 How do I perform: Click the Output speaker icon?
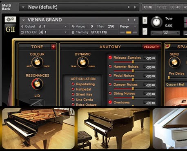point(22,26)
